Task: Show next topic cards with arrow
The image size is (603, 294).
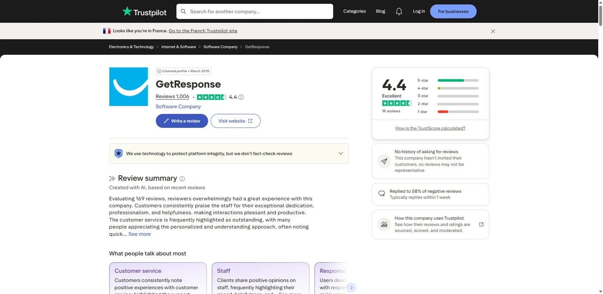Action: (x=351, y=288)
